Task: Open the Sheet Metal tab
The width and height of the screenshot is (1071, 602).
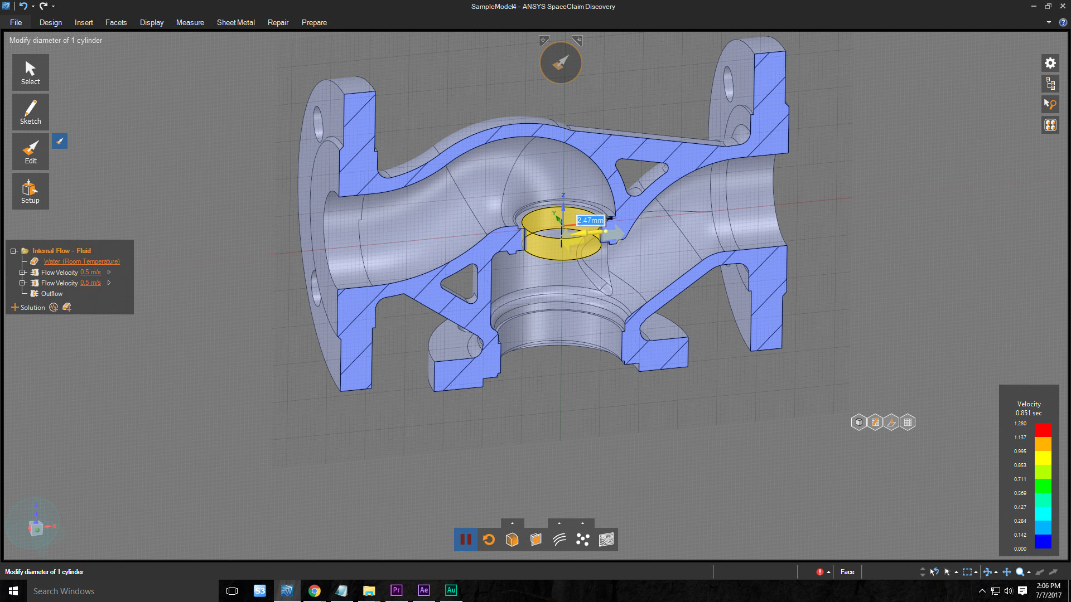Action: click(x=236, y=22)
